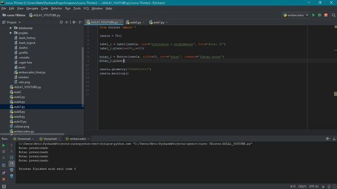Switch to embarcados run tab
The width and height of the screenshot is (337, 189).
77,139
